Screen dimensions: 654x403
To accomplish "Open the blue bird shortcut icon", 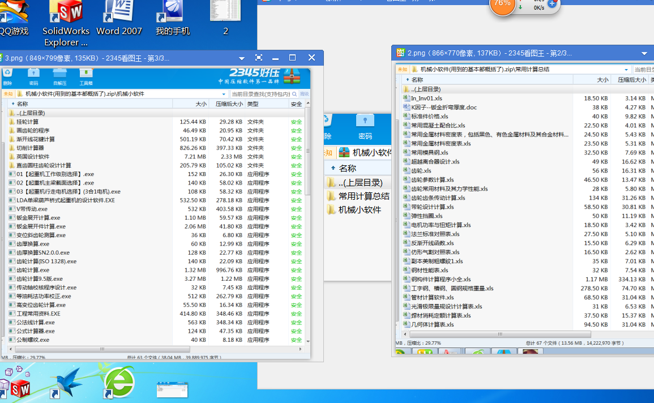I will (67, 382).
